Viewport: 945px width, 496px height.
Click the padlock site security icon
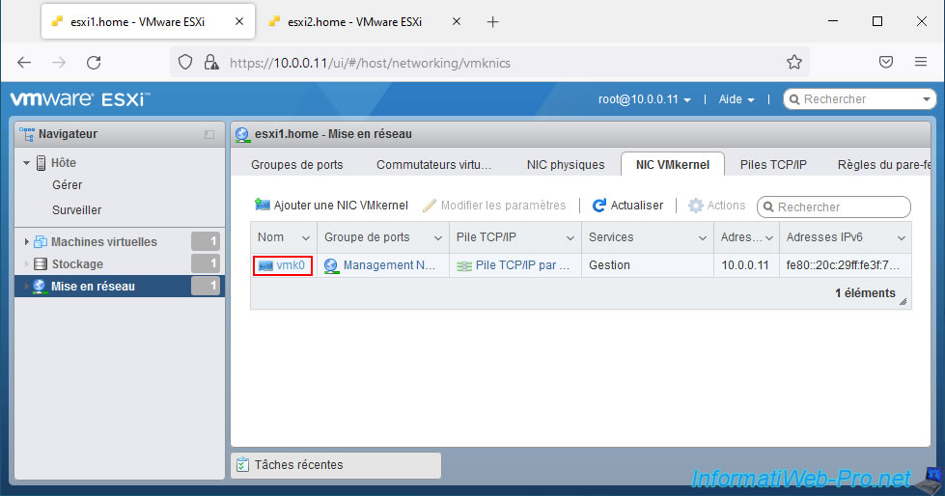click(x=211, y=62)
